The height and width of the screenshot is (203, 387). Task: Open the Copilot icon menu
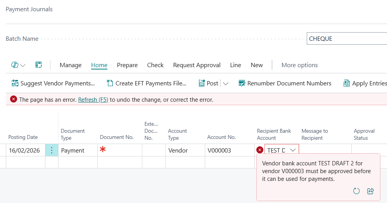[18, 65]
